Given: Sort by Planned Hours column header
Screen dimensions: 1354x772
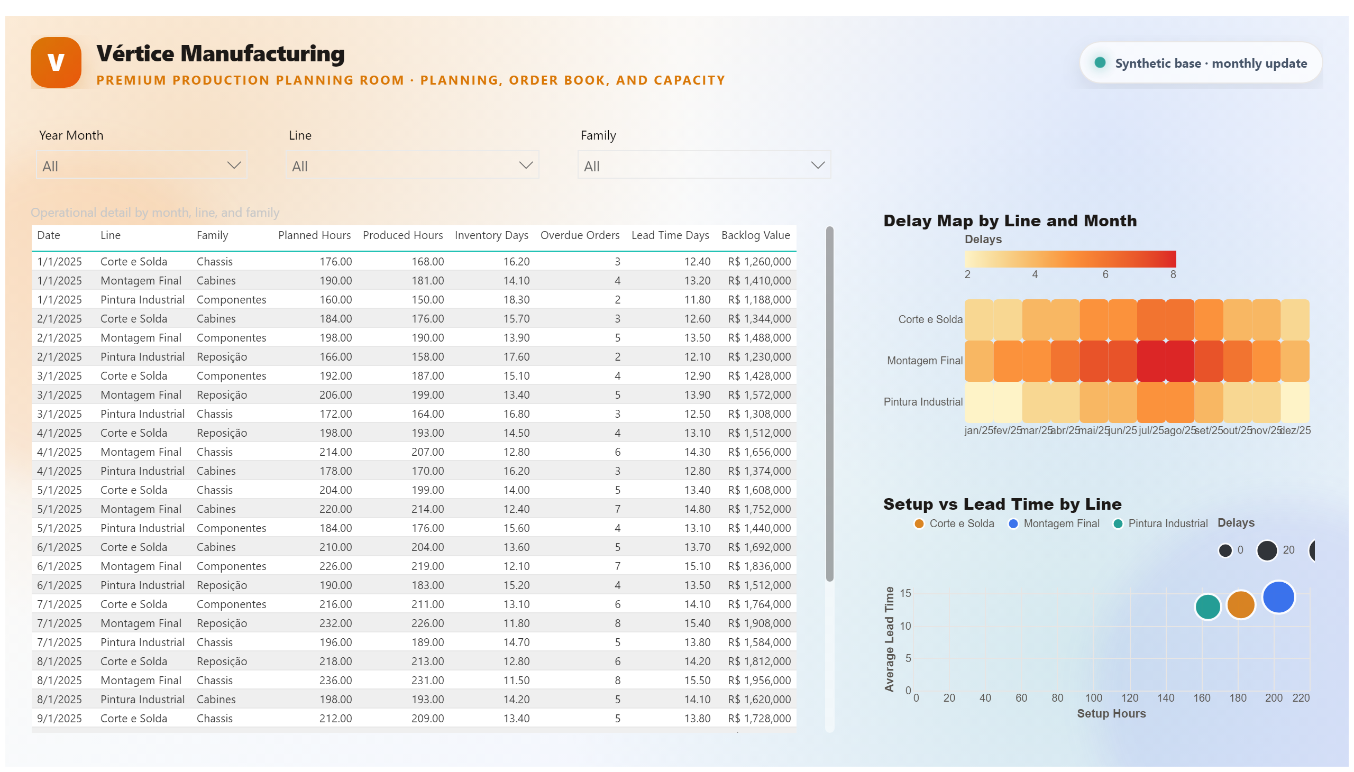Looking at the screenshot, I should [x=314, y=235].
